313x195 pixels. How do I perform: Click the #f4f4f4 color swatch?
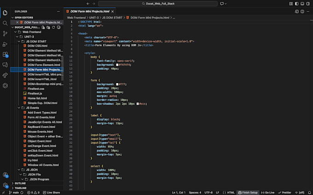(117, 65)
